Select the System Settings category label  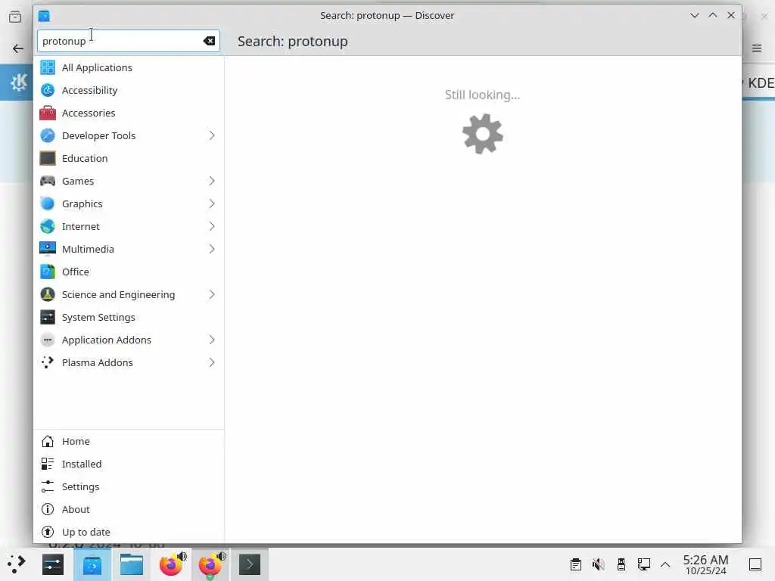98,318
